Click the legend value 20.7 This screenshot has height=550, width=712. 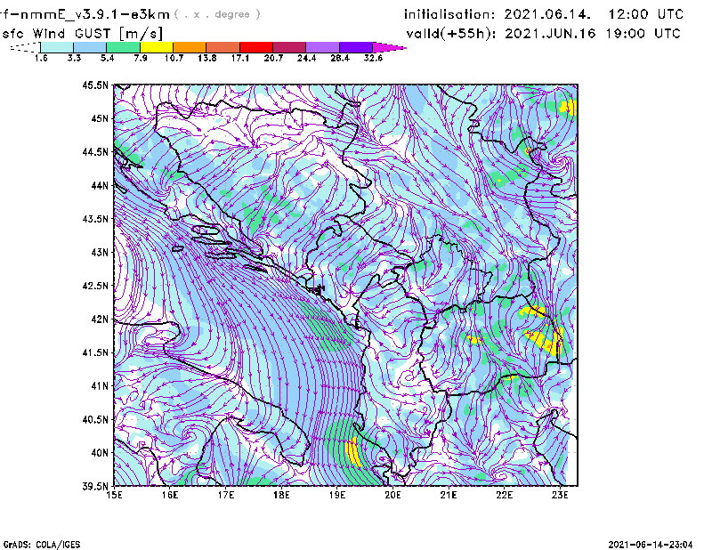(x=273, y=58)
